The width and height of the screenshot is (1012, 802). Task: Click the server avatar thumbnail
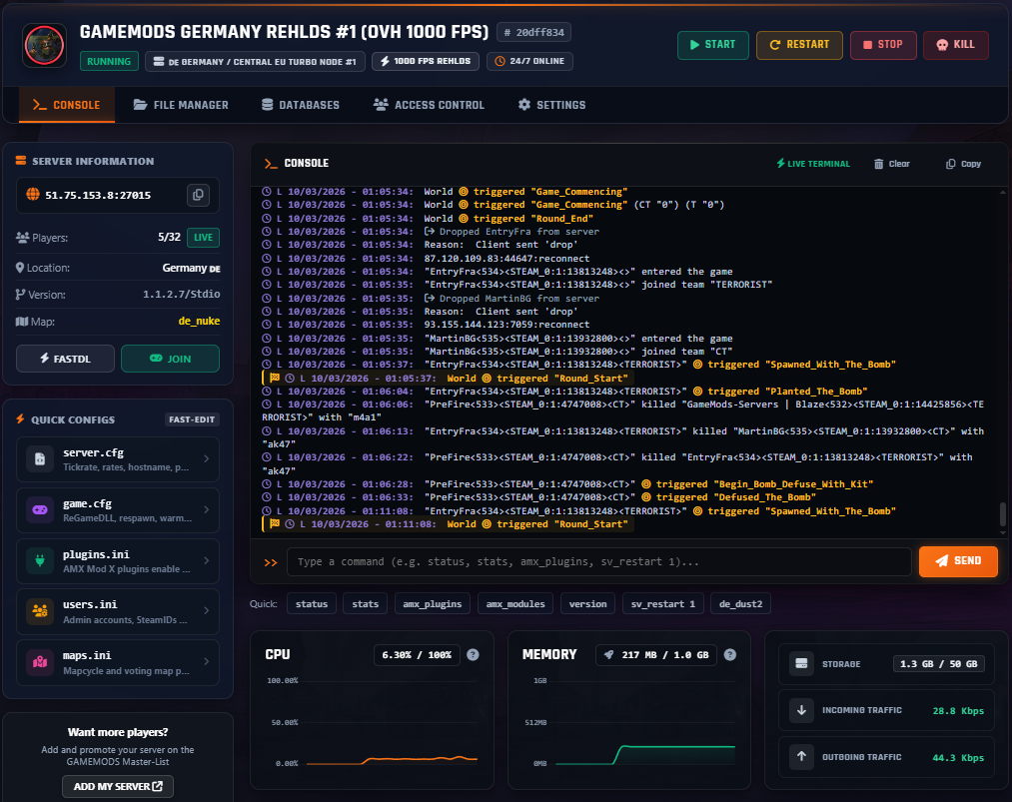45,45
